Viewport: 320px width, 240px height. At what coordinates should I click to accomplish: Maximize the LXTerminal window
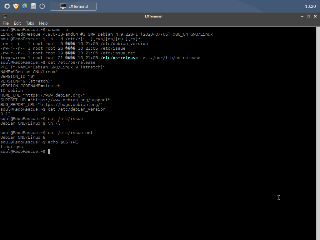coord(308,16)
